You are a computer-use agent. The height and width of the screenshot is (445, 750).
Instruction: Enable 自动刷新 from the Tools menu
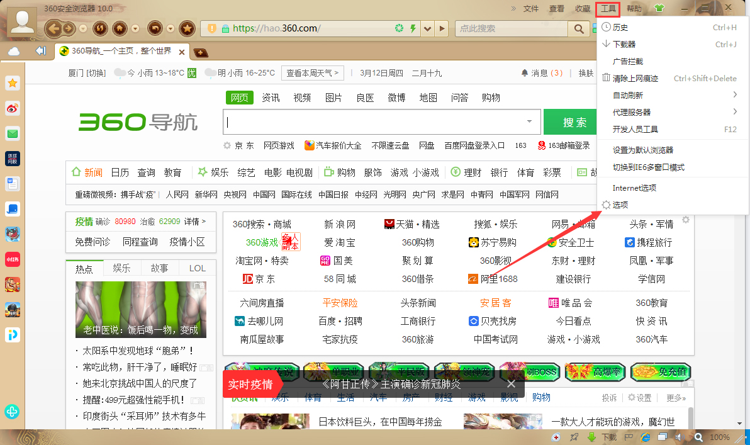point(628,96)
